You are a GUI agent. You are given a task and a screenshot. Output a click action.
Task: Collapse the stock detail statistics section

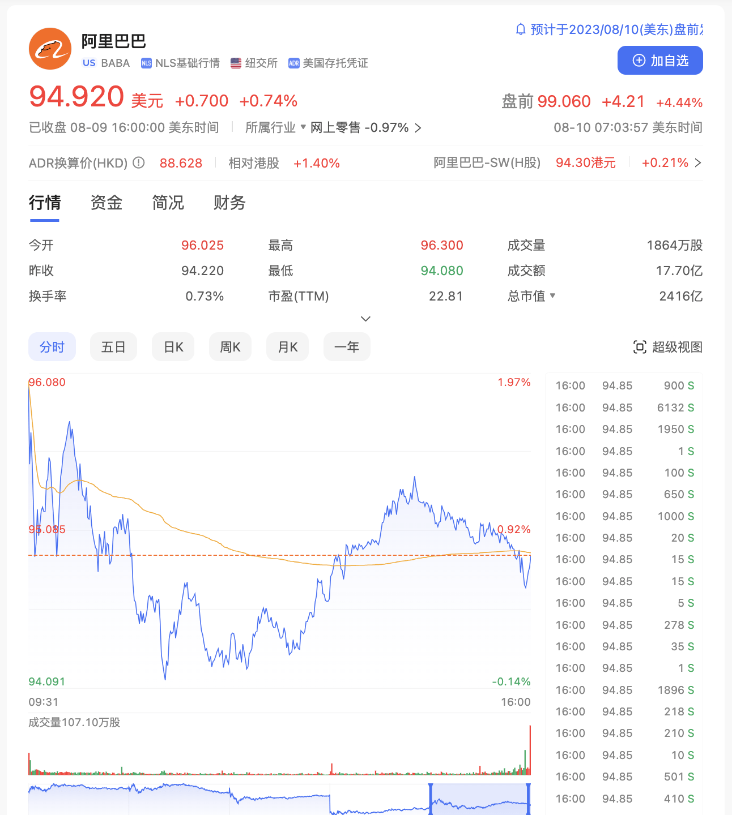[365, 319]
